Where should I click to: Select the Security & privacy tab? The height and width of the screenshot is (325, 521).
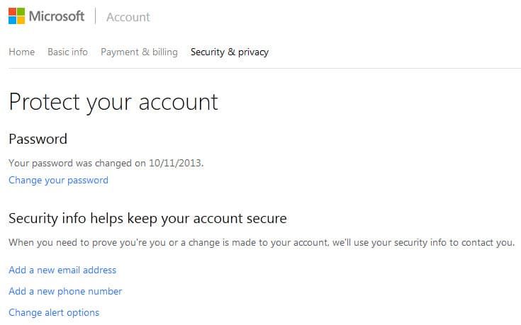click(x=230, y=52)
